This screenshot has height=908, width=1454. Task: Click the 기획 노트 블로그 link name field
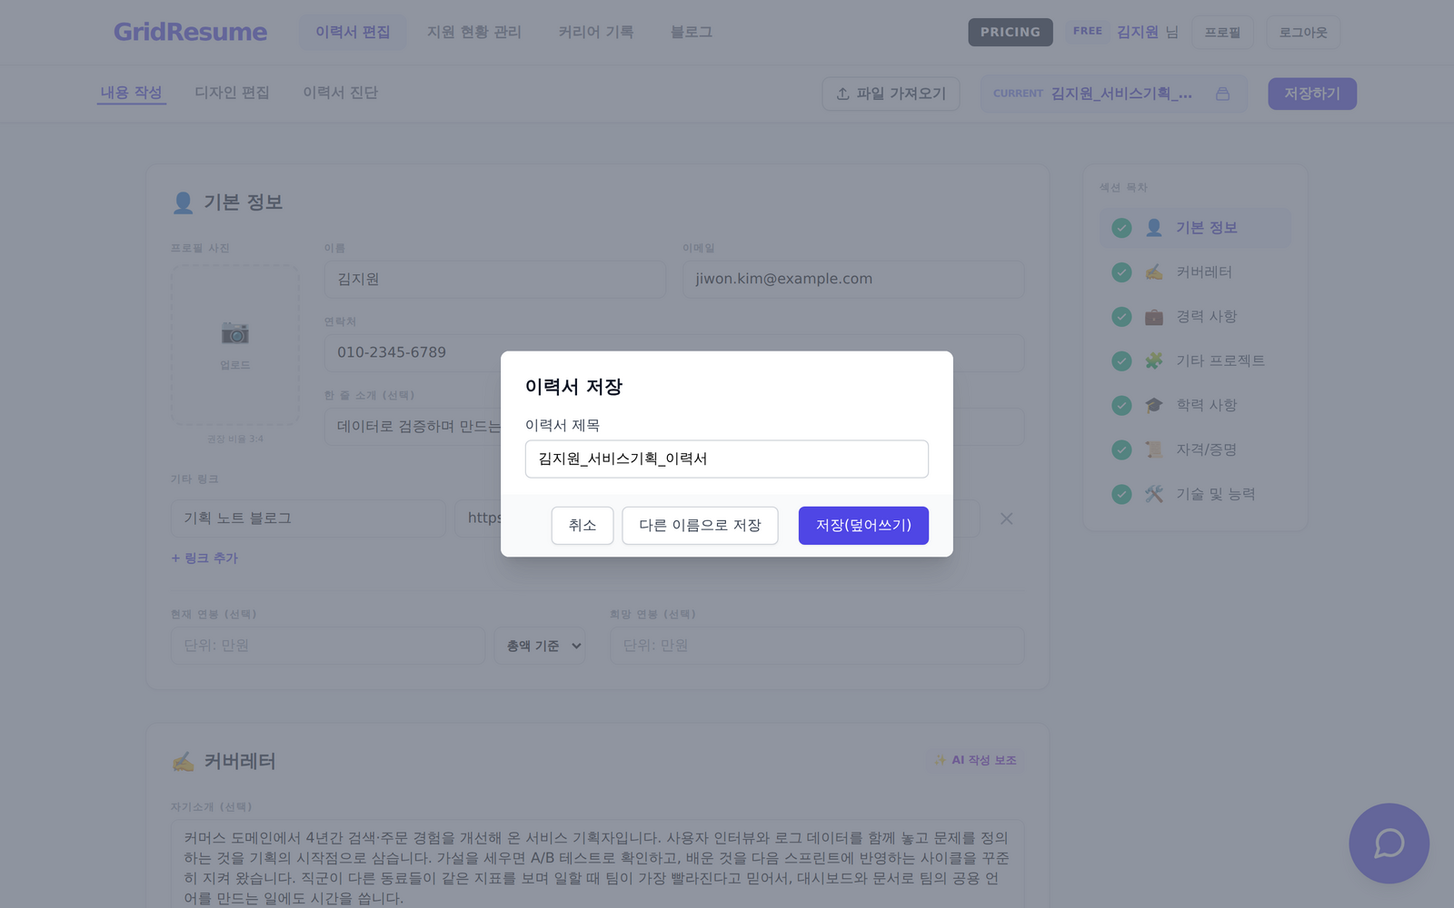point(308,518)
